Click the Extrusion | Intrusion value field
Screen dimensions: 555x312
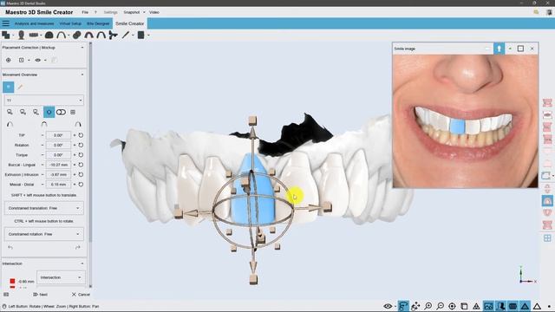(58, 174)
